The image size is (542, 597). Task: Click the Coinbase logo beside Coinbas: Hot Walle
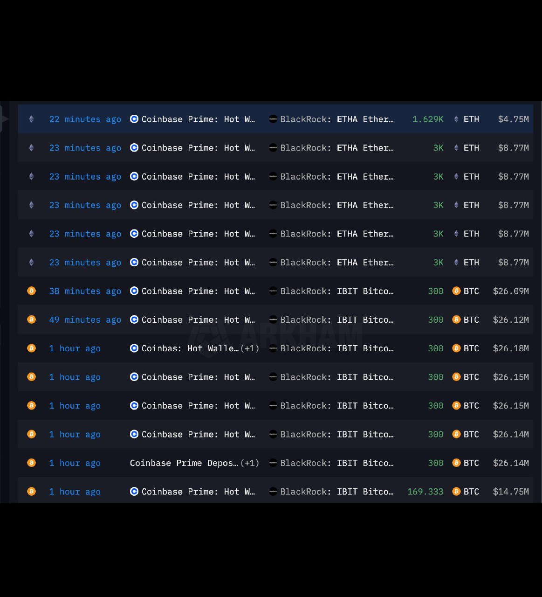134,348
